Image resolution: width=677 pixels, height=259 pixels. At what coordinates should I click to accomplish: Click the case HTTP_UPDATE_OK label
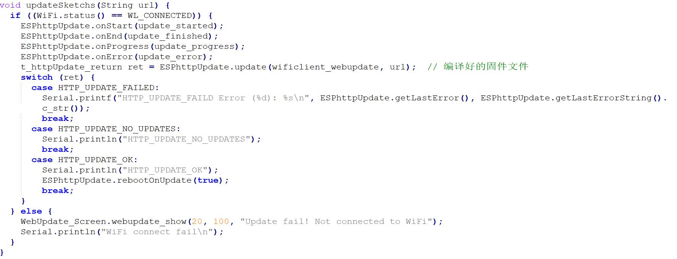click(84, 160)
